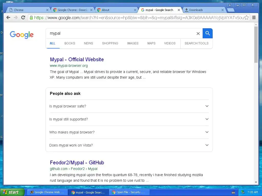
Task: Click the network tray icon near clock
Action: [243, 192]
